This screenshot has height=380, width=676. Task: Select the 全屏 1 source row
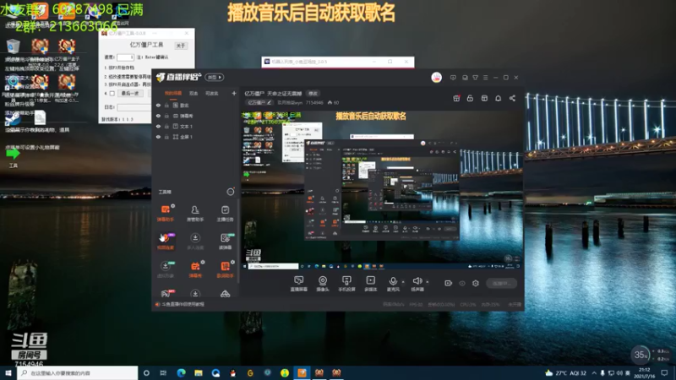(x=195, y=137)
